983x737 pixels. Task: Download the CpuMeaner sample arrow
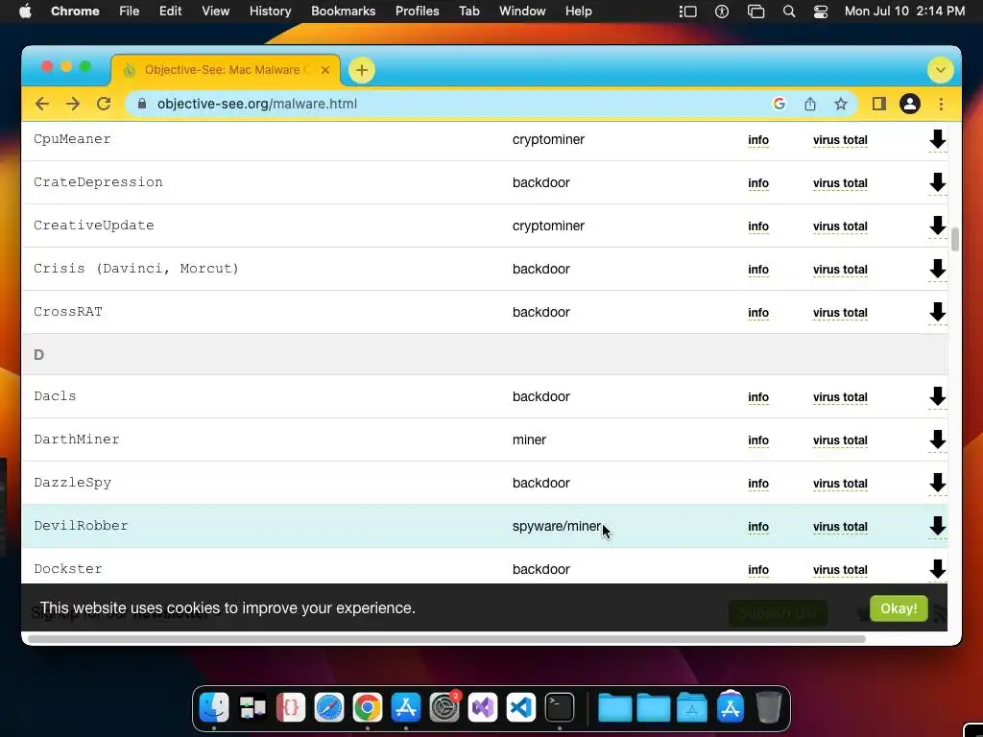(x=937, y=139)
